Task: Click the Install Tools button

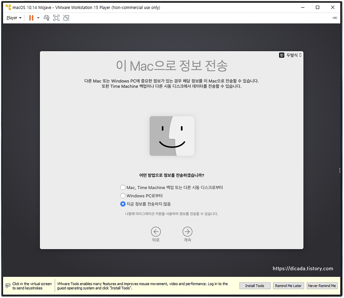Action: (255, 286)
